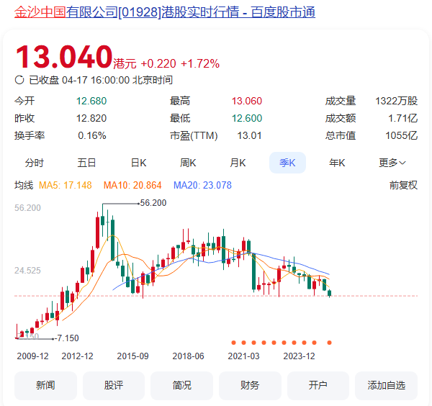Click the MA5: 17.148 indicator label
Viewport: 432px width, 406px height.
point(66,185)
